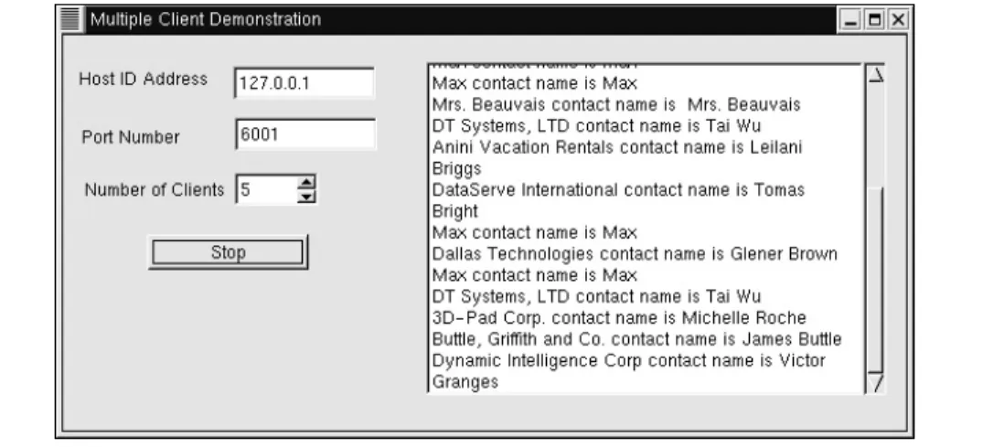Select line "3D-Pad Corp. contact name is Michelle Roche"
The image size is (983, 447).
pyautogui.click(x=619, y=318)
